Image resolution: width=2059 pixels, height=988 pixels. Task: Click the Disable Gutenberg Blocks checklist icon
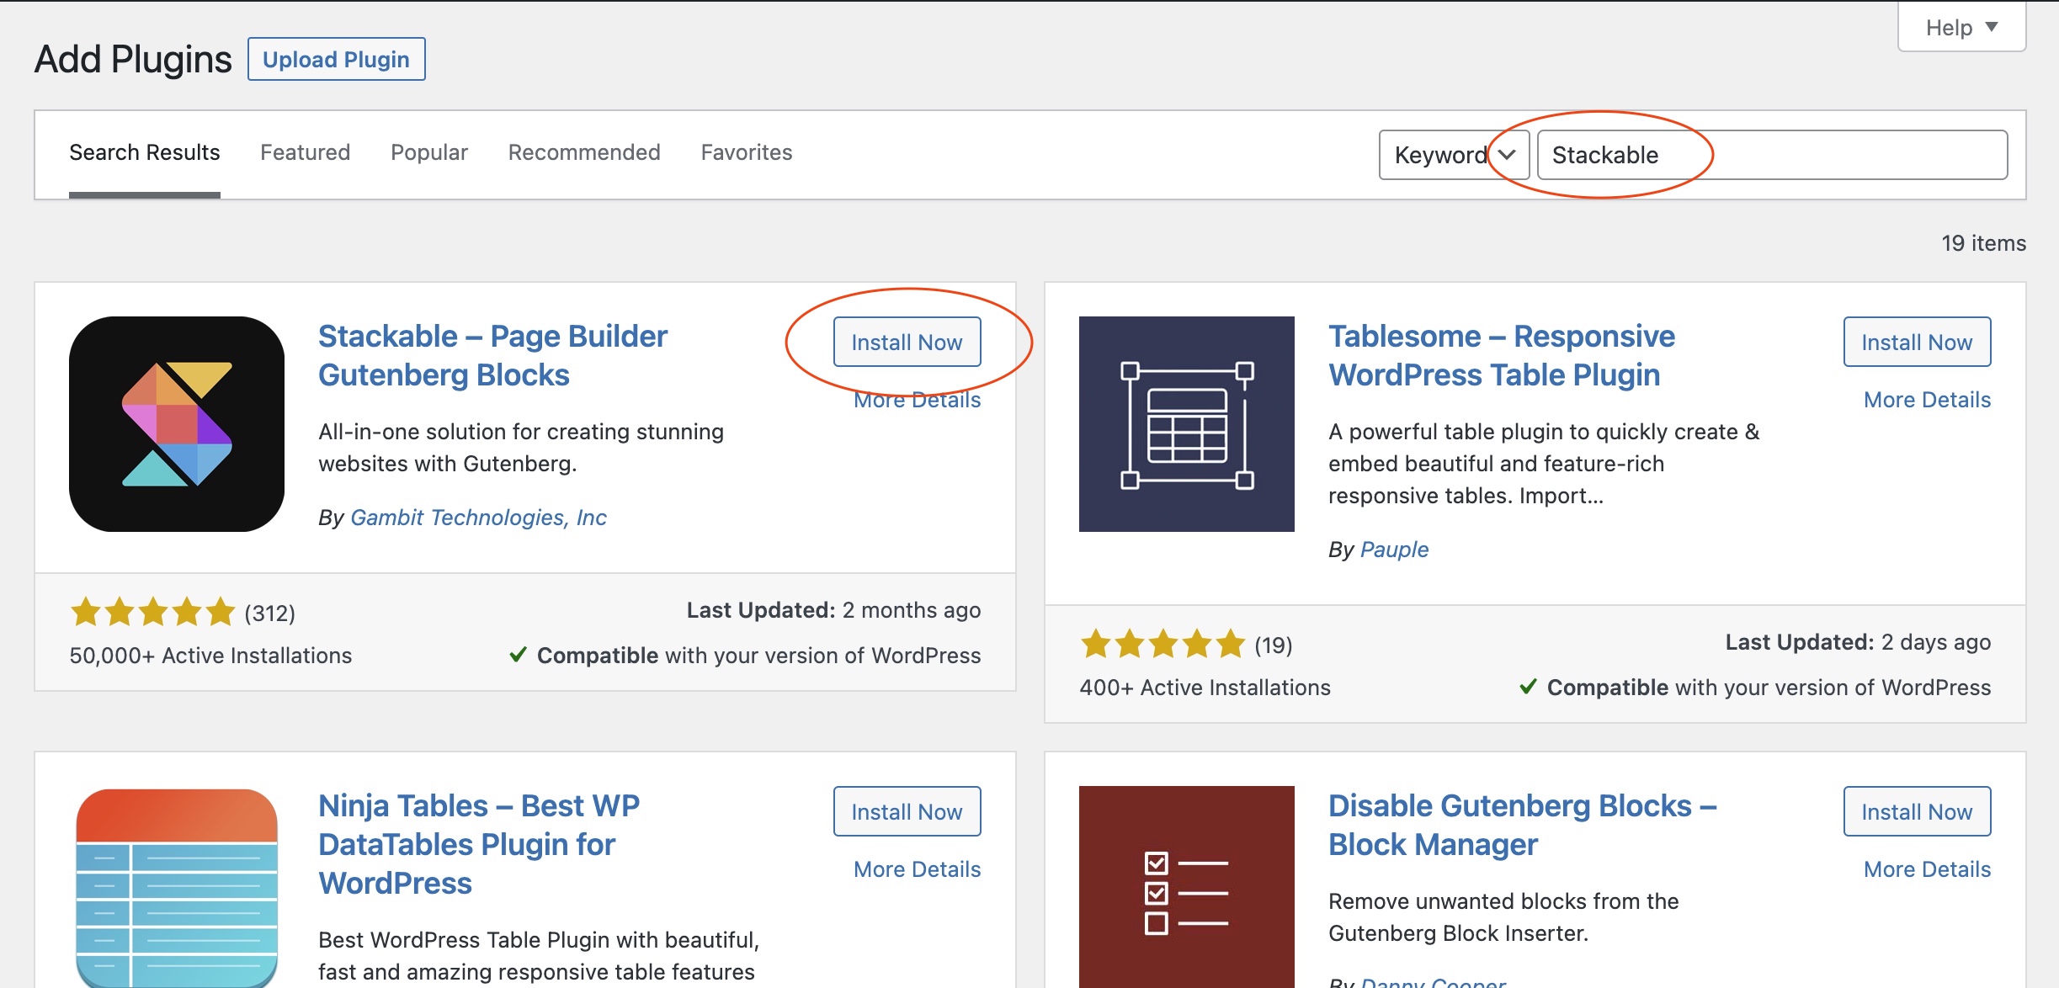tap(1187, 887)
